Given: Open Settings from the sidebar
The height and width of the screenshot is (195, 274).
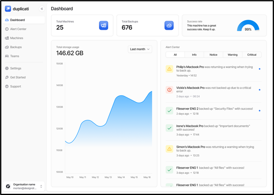Looking at the screenshot, I should [x=24, y=68].
